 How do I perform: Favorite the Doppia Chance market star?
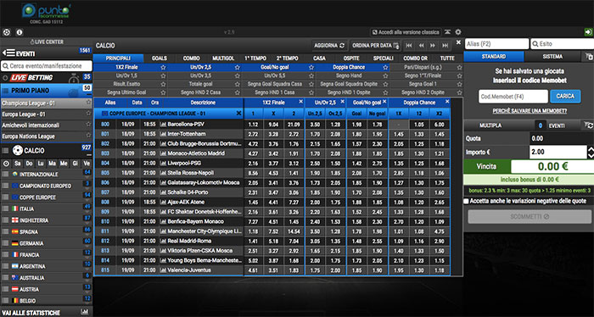coord(385,67)
